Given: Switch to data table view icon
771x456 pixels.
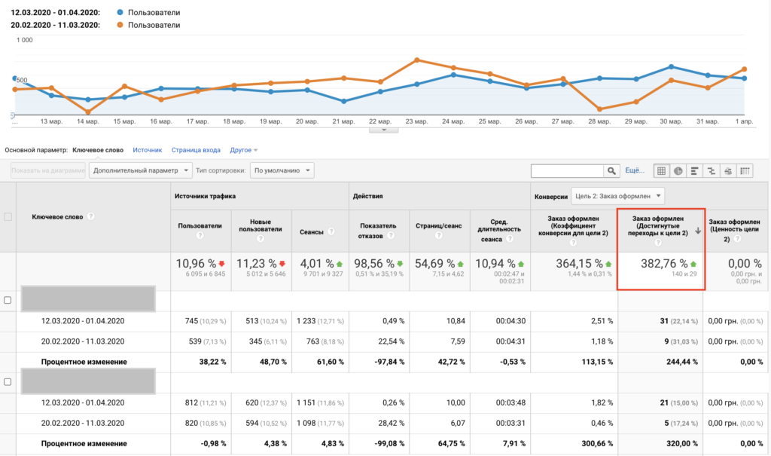Looking at the screenshot, I should tap(661, 171).
